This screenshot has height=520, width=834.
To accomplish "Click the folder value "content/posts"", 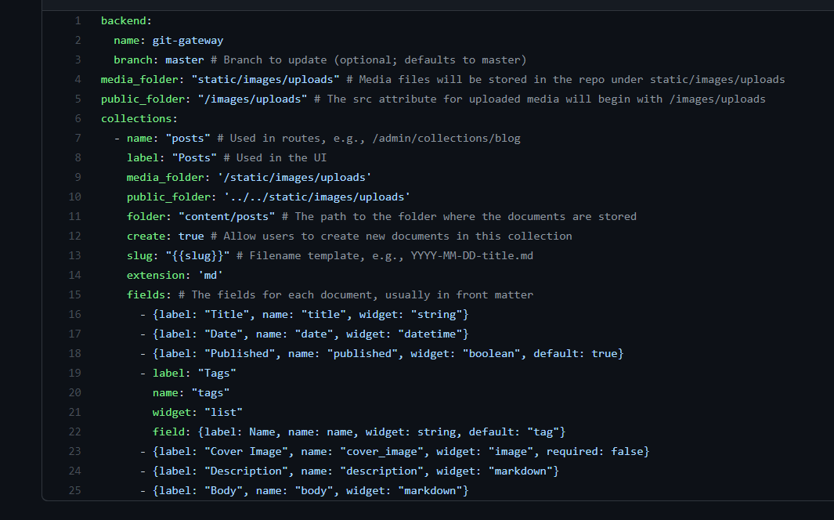I will 227,216.
